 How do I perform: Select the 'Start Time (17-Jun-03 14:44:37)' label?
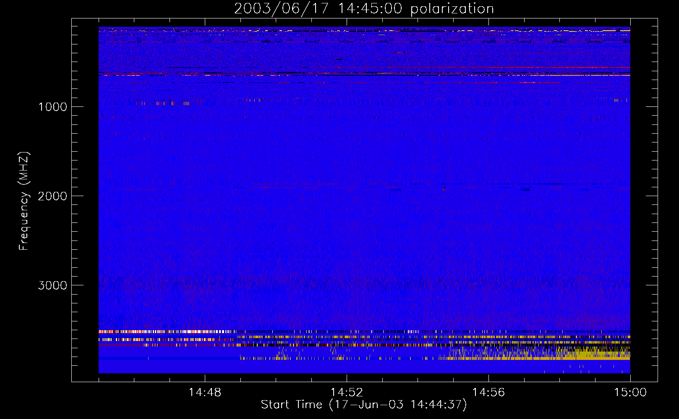coord(364,405)
